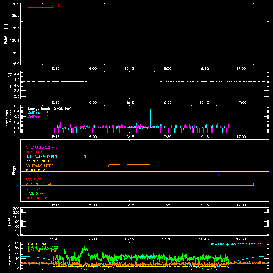Click the GAP_FLAG label
The height and width of the screenshot is (273, 273).
tap(33, 152)
